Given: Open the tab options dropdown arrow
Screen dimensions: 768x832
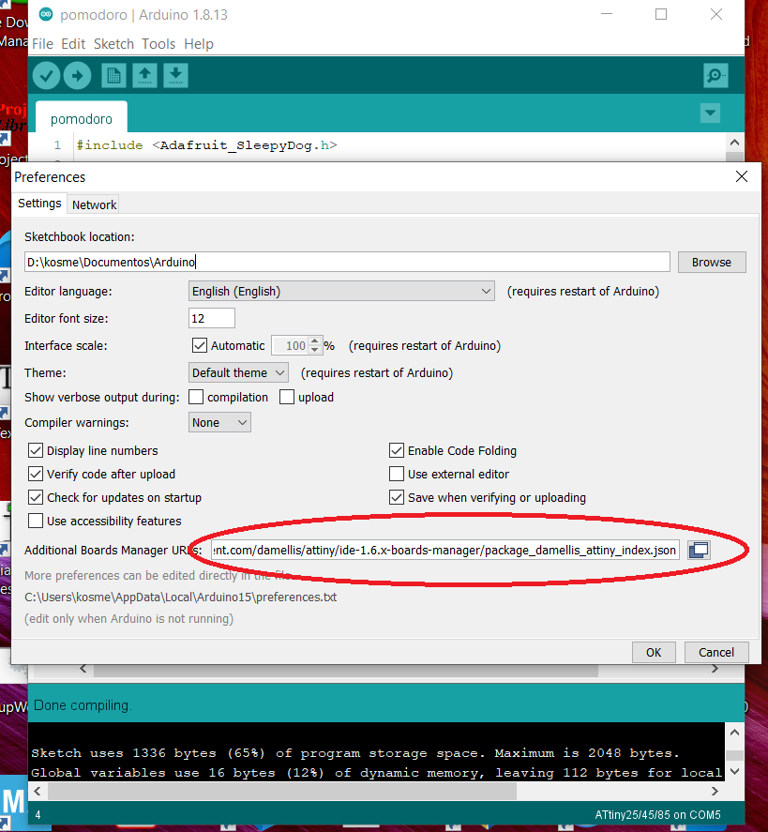Looking at the screenshot, I should coord(710,113).
